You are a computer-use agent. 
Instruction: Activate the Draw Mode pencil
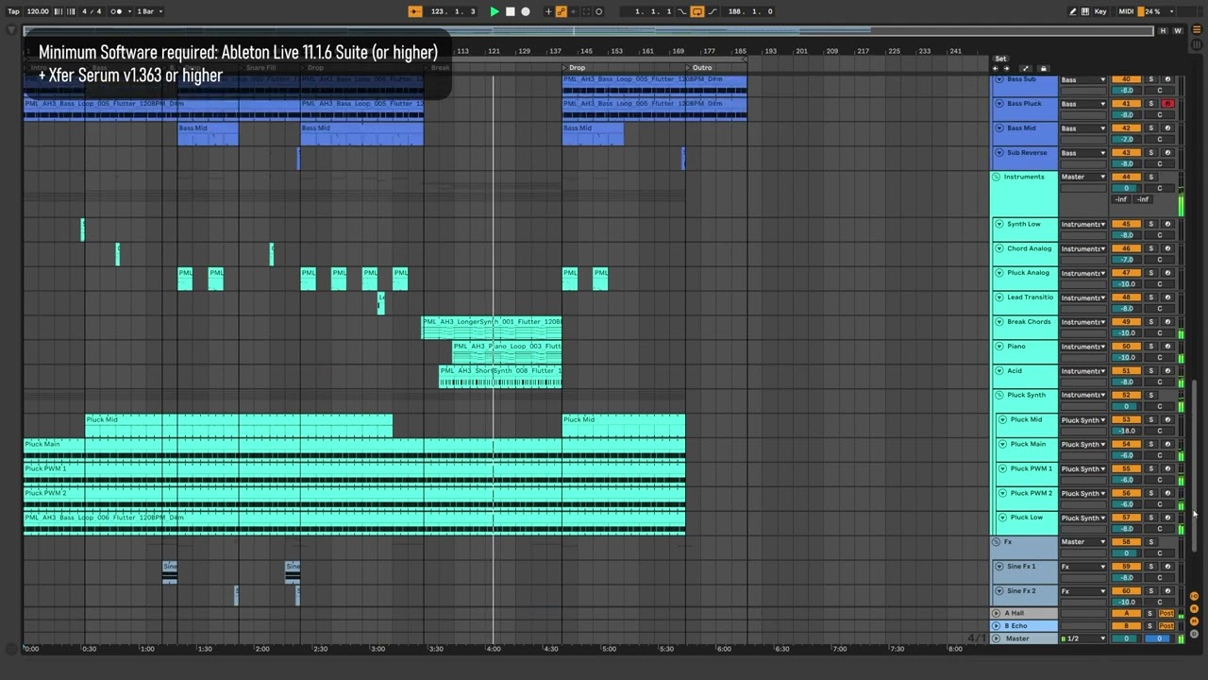point(1072,11)
